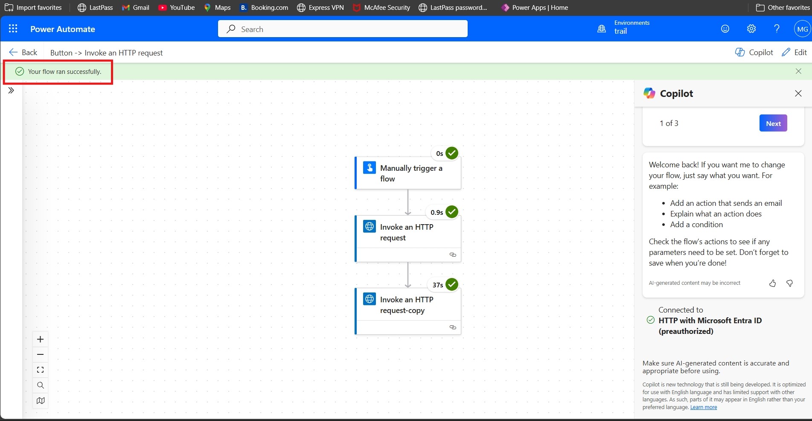Open the Copilot pane from toolbar
Screen dimensions: 812x421
click(x=754, y=52)
